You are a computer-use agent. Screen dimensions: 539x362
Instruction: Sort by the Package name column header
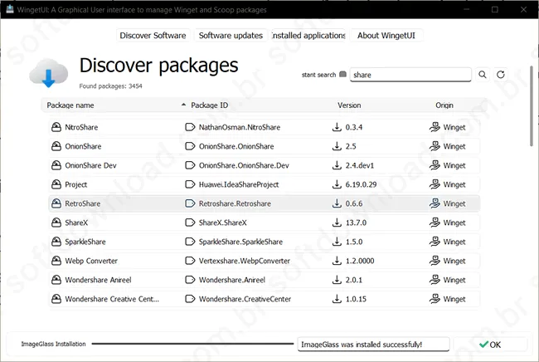70,105
